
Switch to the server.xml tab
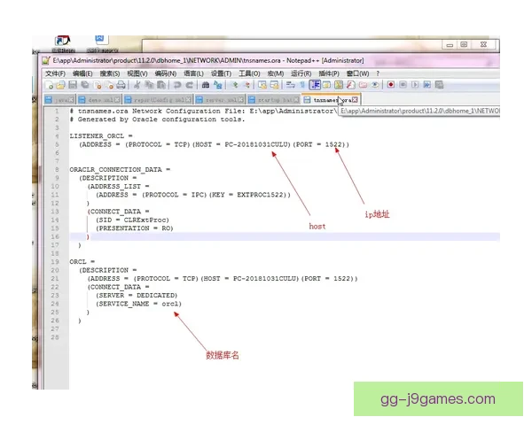(x=220, y=100)
